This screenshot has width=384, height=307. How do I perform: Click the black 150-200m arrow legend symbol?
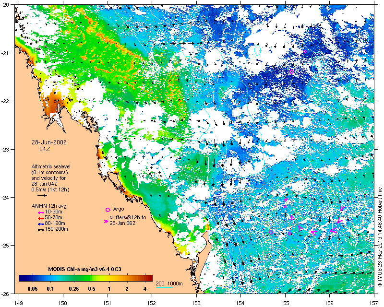coord(41,230)
